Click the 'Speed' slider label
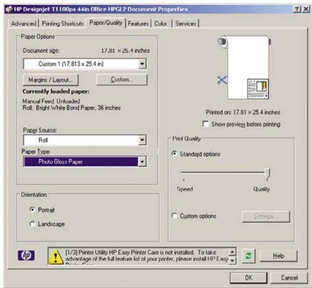This screenshot has width=312, height=288. pyautogui.click(x=185, y=189)
